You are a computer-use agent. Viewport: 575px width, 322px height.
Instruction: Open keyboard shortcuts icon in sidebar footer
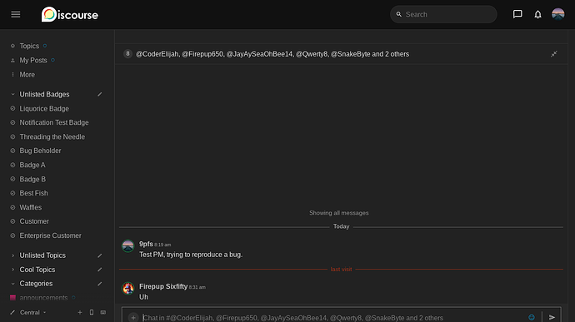point(103,313)
